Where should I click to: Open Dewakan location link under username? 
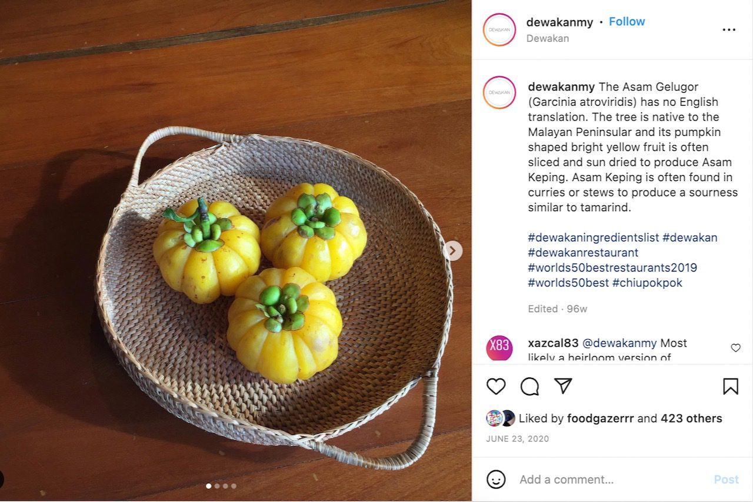547,38
